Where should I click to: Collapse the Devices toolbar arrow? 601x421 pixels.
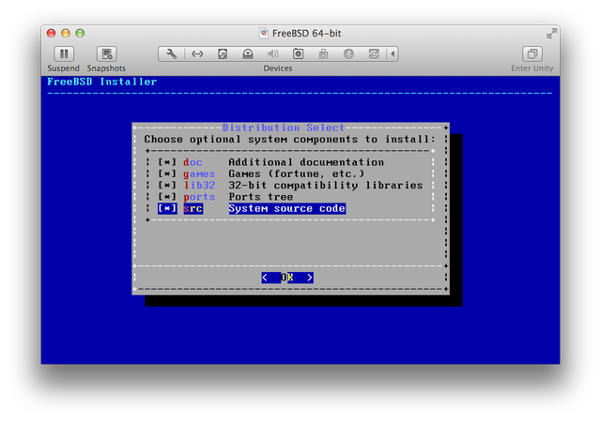coord(393,54)
